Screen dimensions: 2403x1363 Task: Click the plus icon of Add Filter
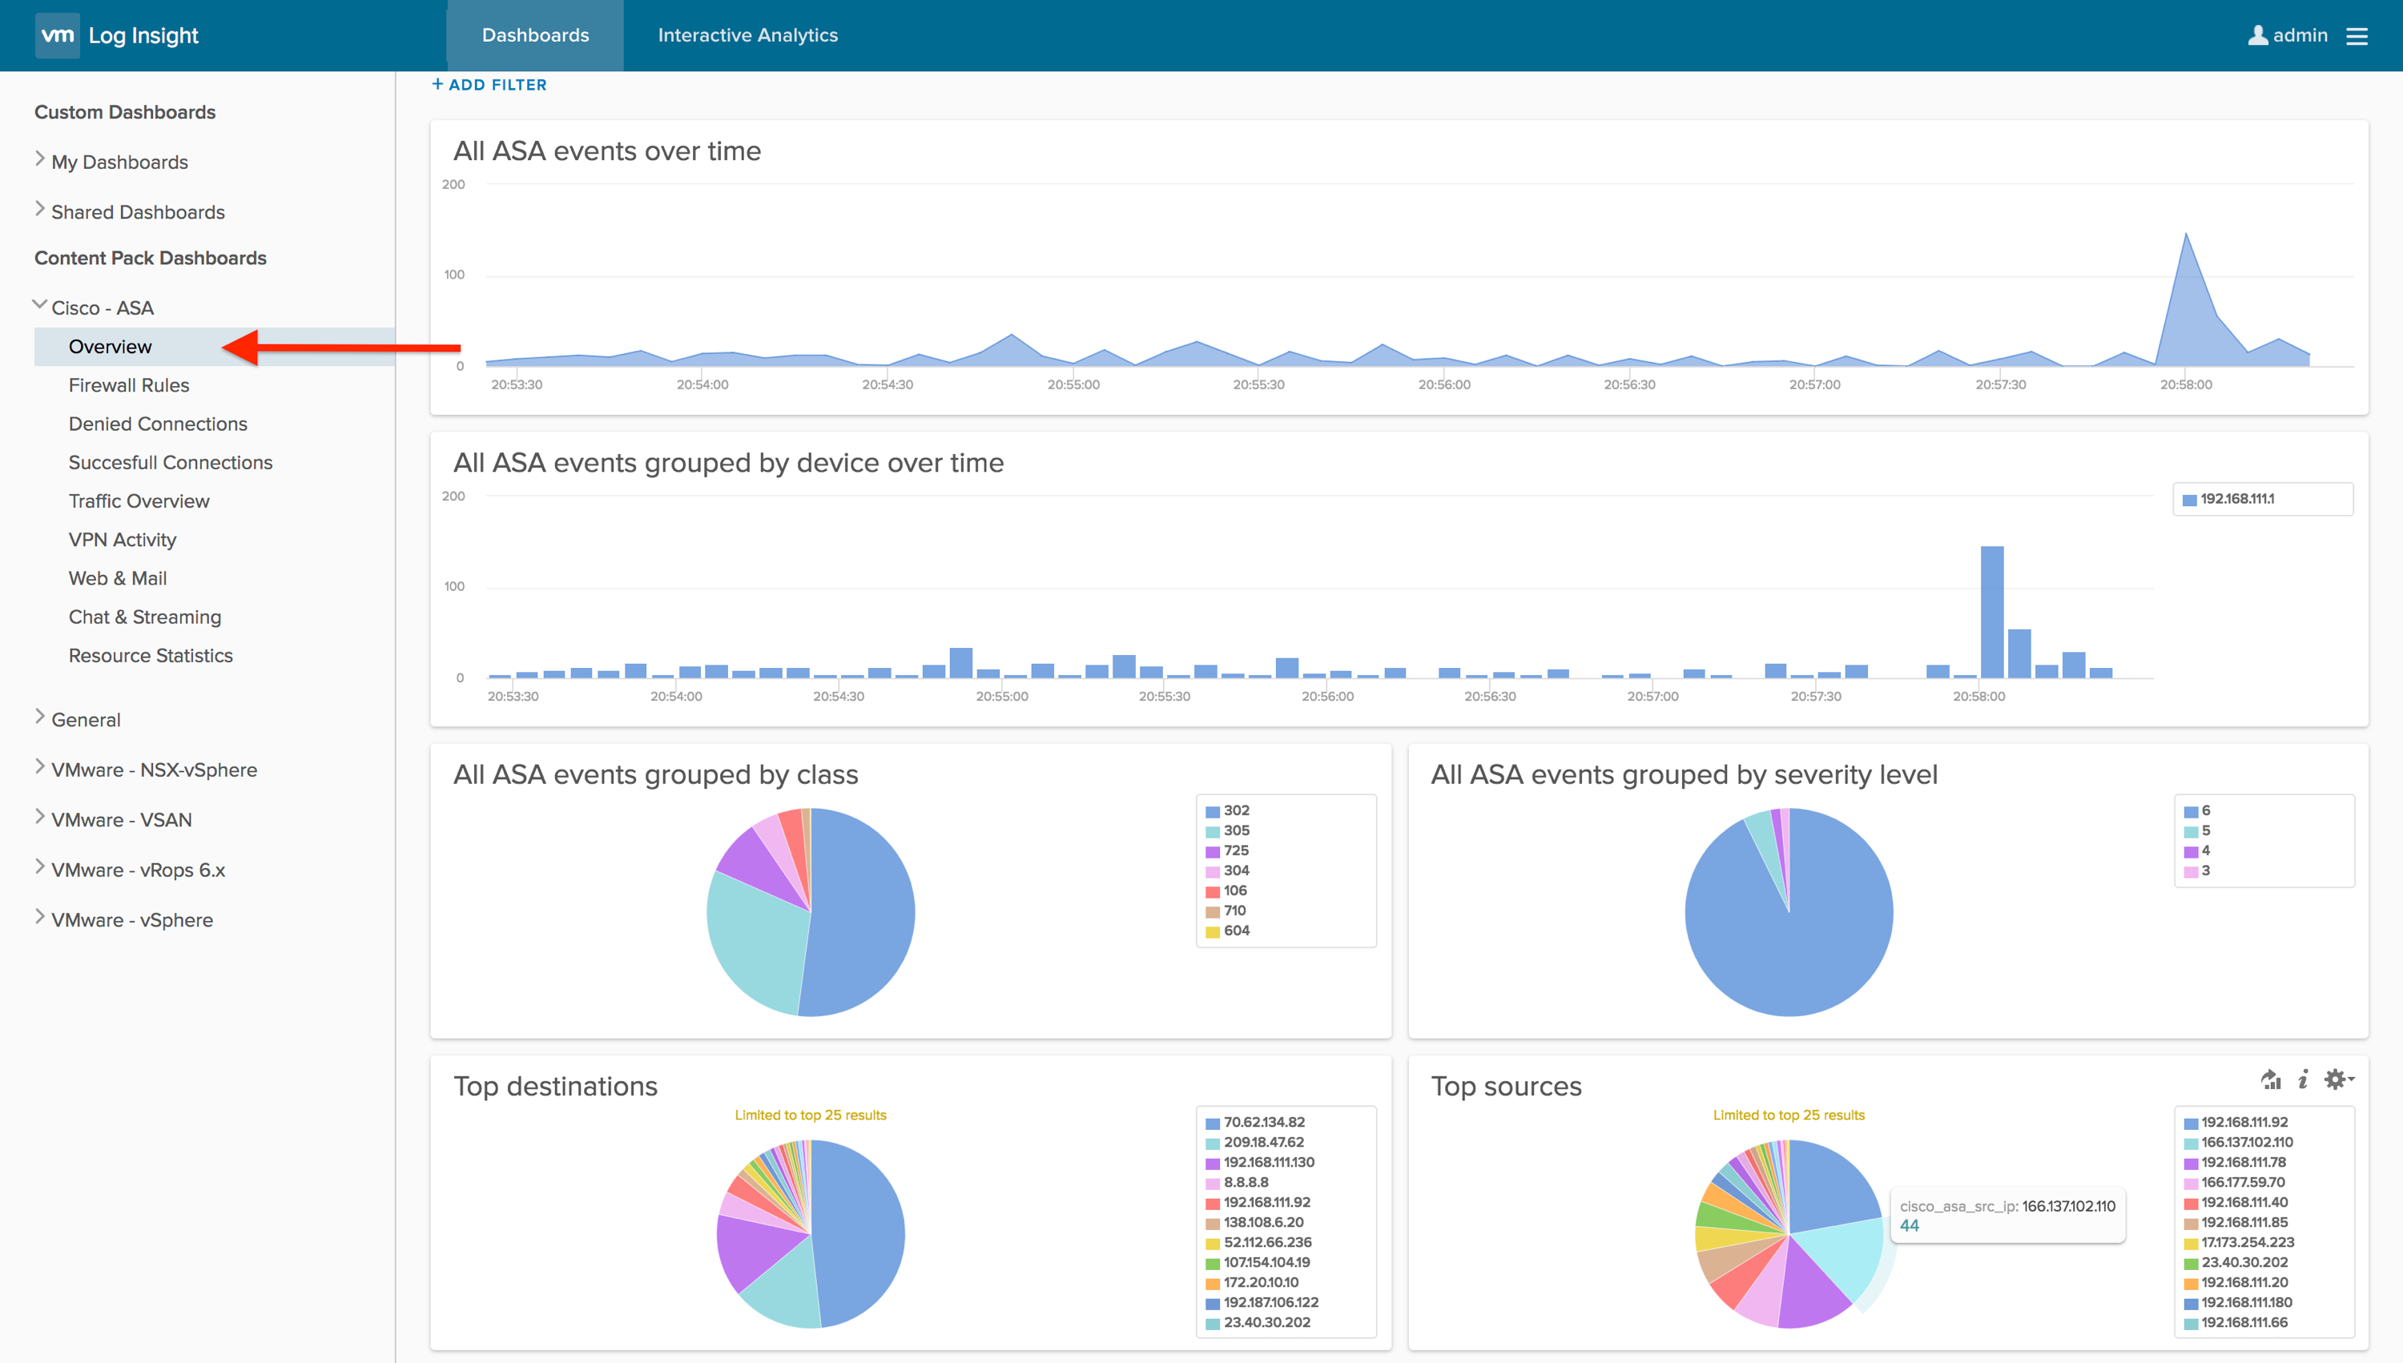pyautogui.click(x=437, y=84)
